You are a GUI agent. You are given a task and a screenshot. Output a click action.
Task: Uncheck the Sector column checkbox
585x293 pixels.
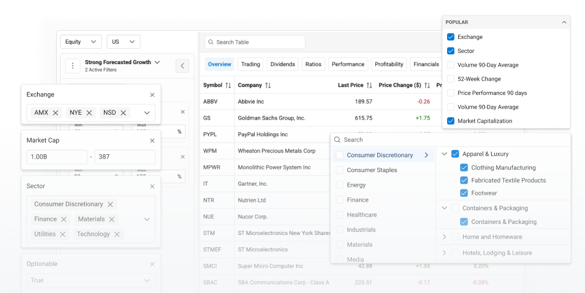point(451,51)
